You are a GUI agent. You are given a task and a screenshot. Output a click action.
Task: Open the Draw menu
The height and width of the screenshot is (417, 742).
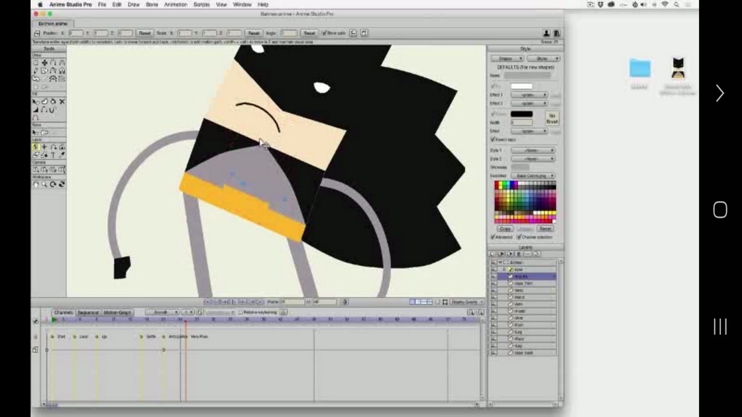pos(133,4)
